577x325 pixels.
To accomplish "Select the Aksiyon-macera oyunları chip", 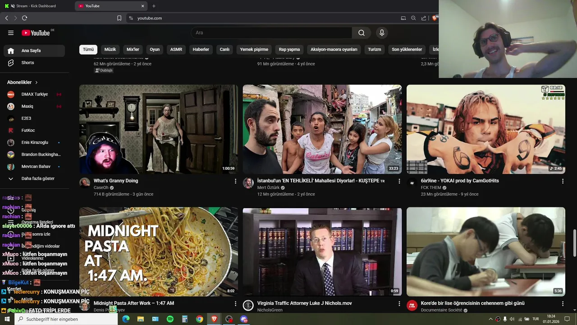I will [x=334, y=50].
